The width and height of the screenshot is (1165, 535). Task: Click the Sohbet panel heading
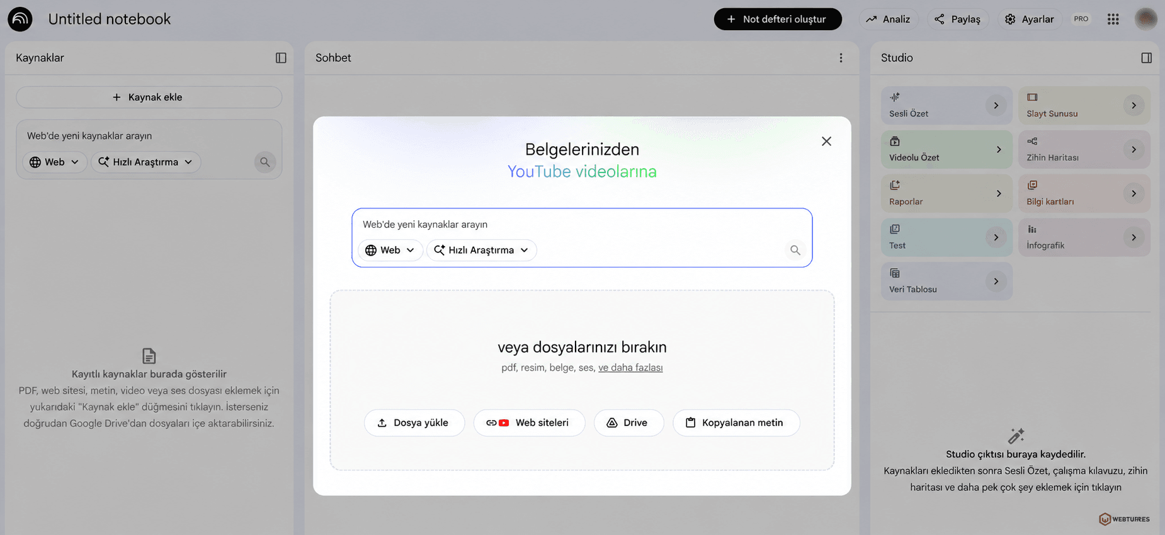click(333, 58)
